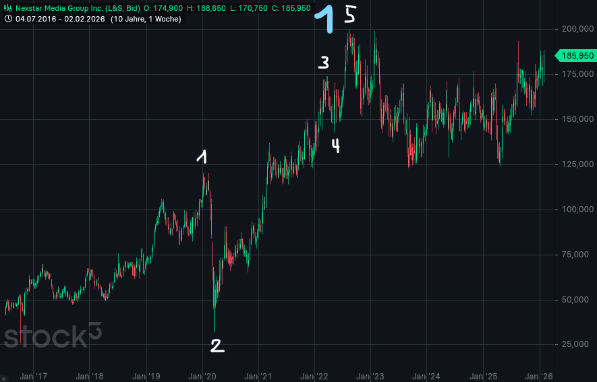
Task: Click the (10 Jahre, 1 Woche) timeframe text
Action: point(146,19)
